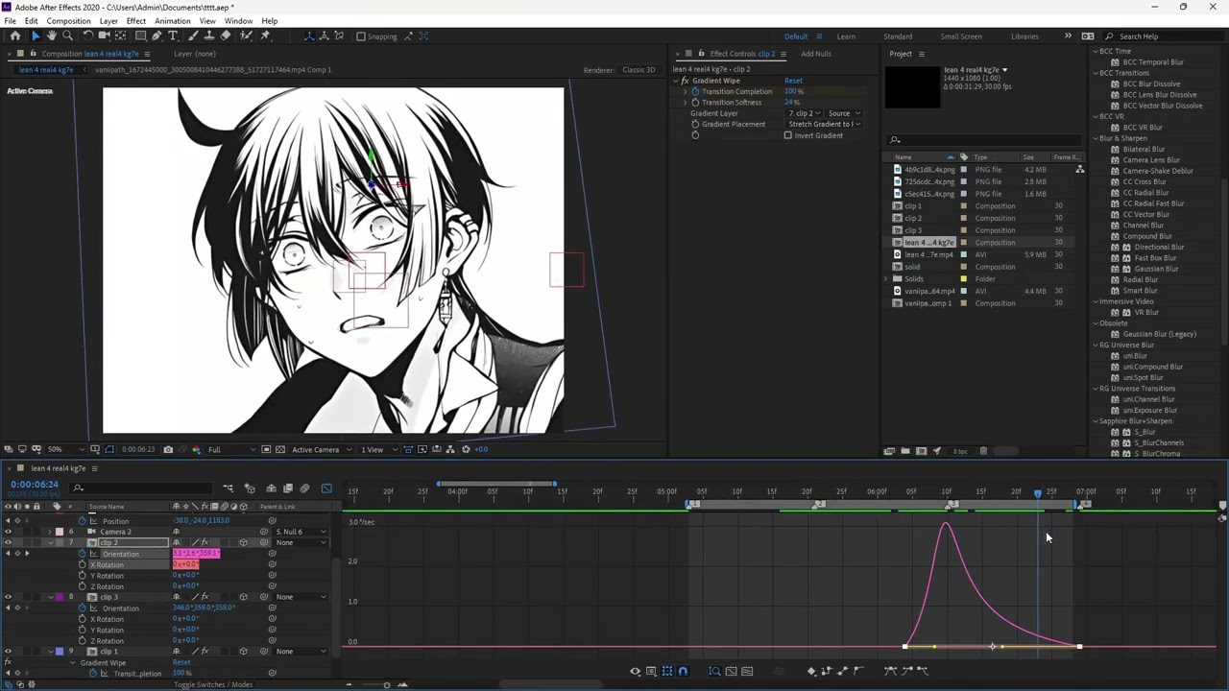This screenshot has width=1229, height=691.
Task: Open the Composition menu
Action: point(68,21)
